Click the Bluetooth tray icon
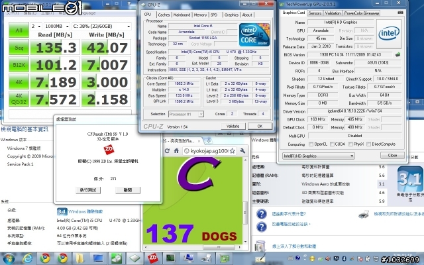424x265 pixels. (x=344, y=258)
